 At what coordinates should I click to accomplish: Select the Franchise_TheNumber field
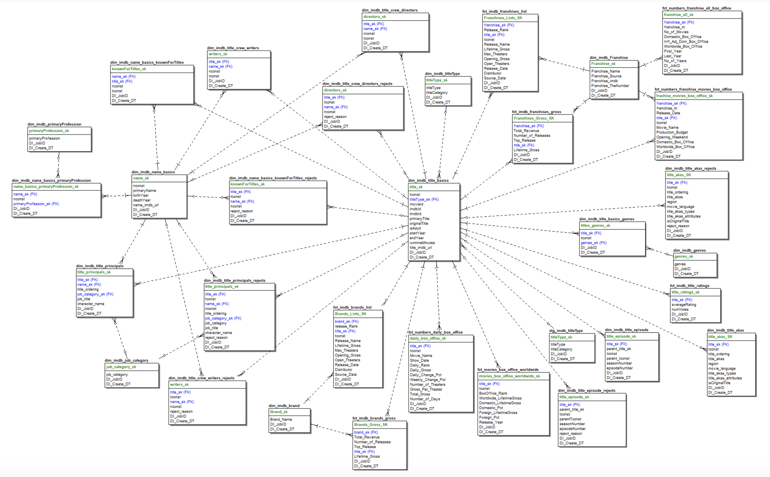click(610, 86)
